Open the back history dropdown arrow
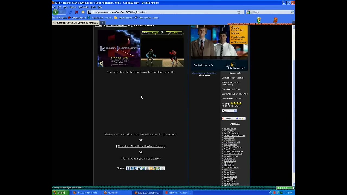347x195 pixels. (x=65, y=12)
